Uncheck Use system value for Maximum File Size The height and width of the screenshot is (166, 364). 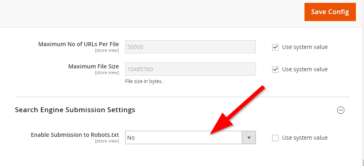[x=275, y=70]
